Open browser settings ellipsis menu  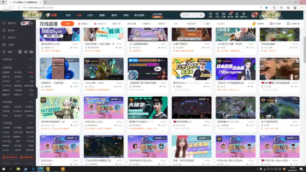click(x=302, y=8)
